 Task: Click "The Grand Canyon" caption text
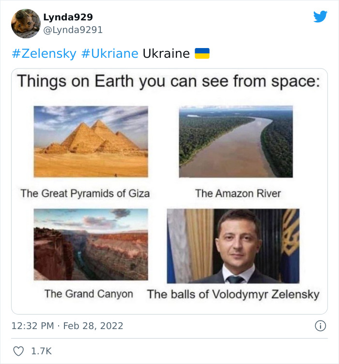click(x=89, y=294)
